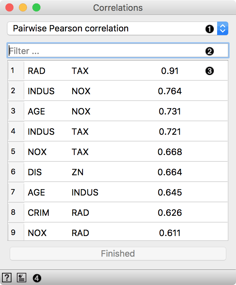Click the green zoom window button

click(x=36, y=8)
